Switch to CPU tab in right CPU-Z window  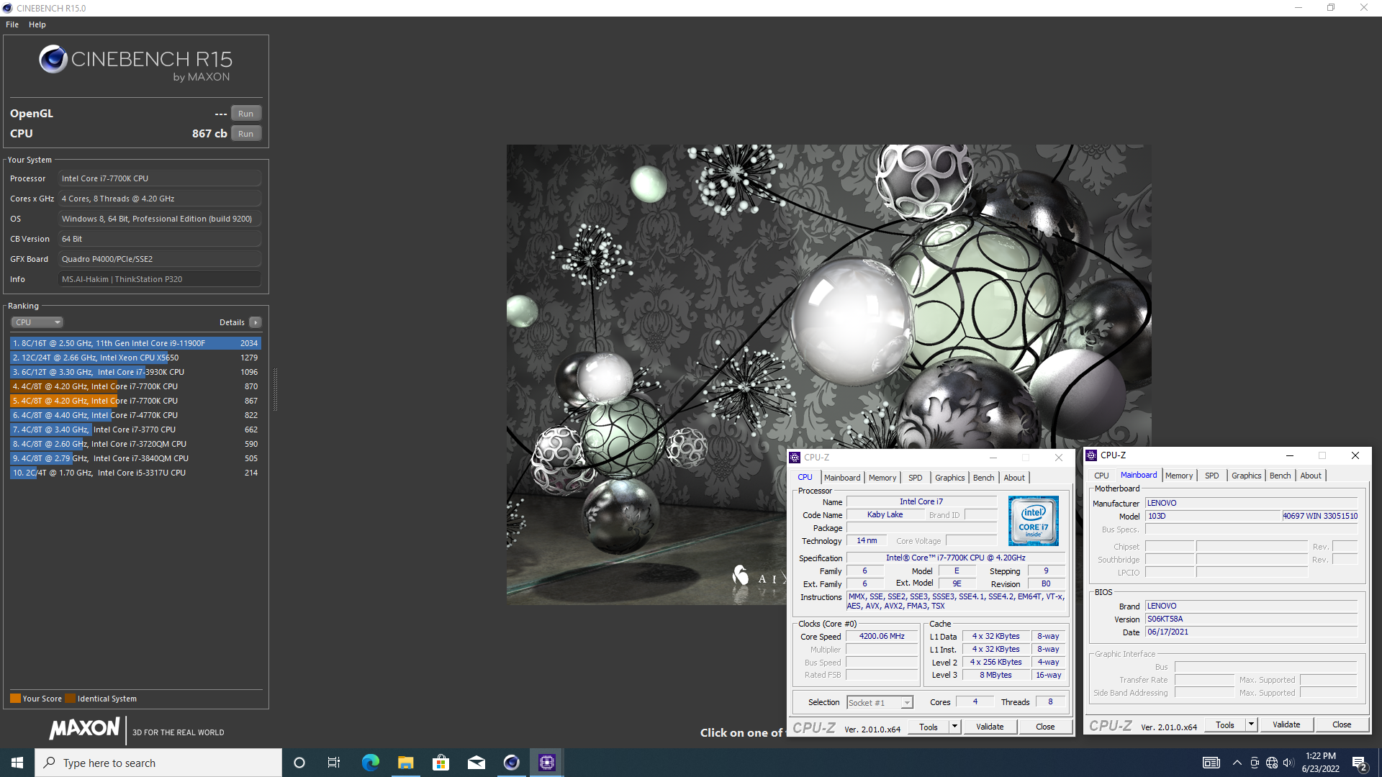click(1101, 476)
